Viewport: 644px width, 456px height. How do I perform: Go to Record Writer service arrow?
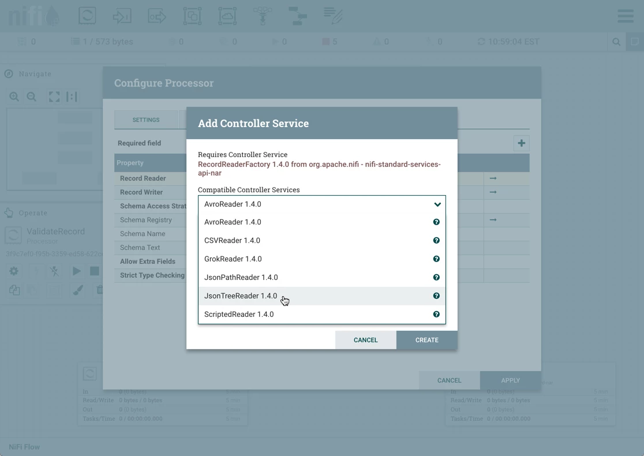[493, 192]
